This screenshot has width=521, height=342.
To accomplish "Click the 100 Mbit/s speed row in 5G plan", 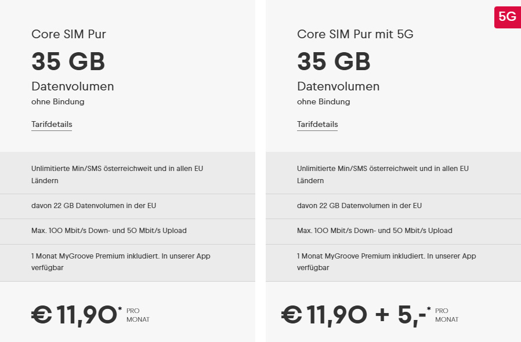I will tap(375, 231).
